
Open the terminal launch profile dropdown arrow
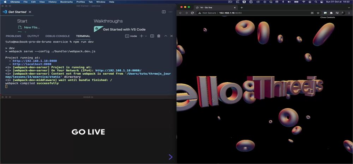146,36
